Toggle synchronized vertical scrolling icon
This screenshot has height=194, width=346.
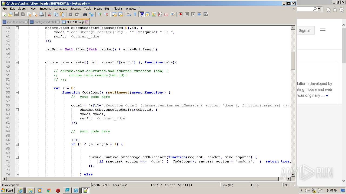tap(114, 14)
